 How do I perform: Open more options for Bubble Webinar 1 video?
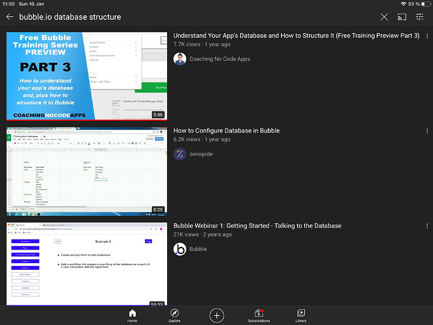coord(427,226)
